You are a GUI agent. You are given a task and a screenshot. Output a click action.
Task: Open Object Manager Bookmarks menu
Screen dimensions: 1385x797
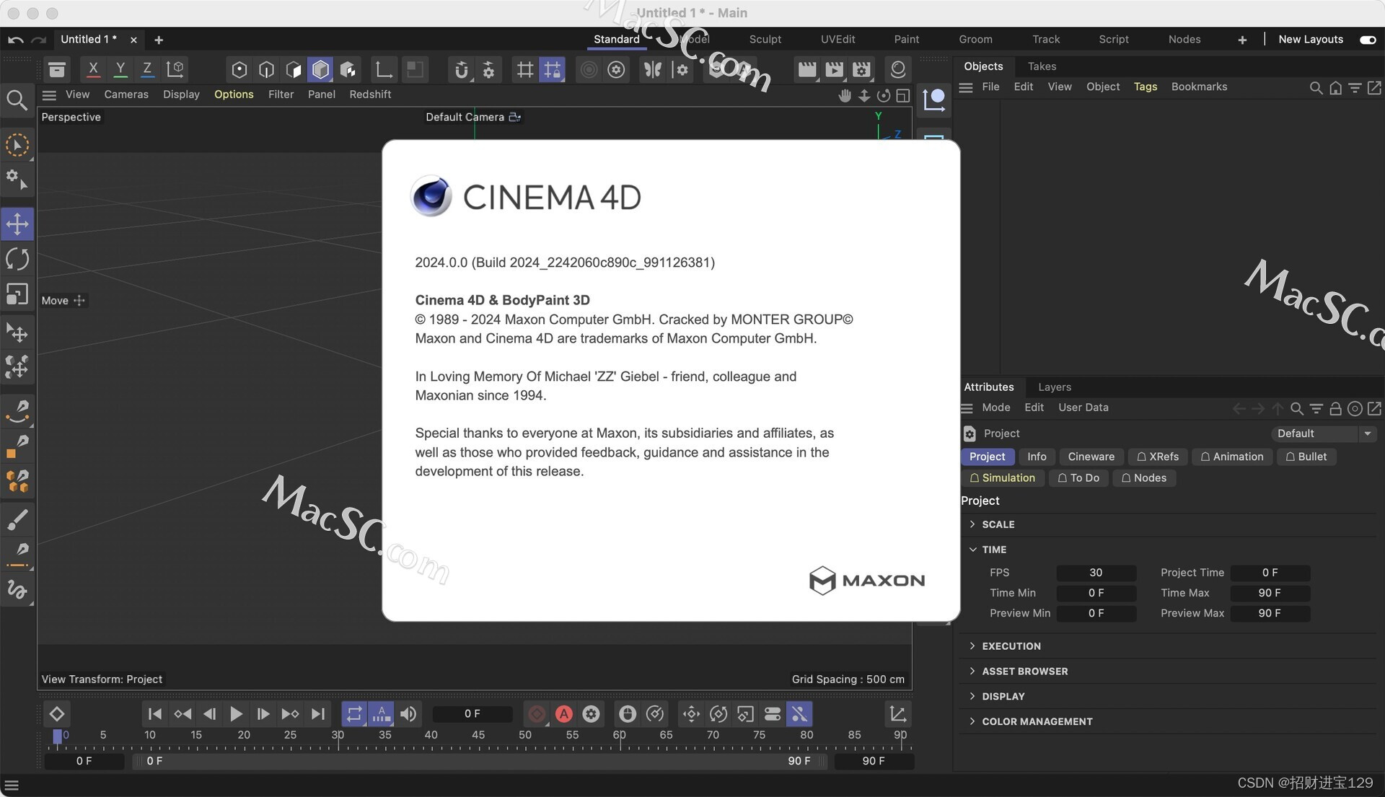(x=1199, y=87)
